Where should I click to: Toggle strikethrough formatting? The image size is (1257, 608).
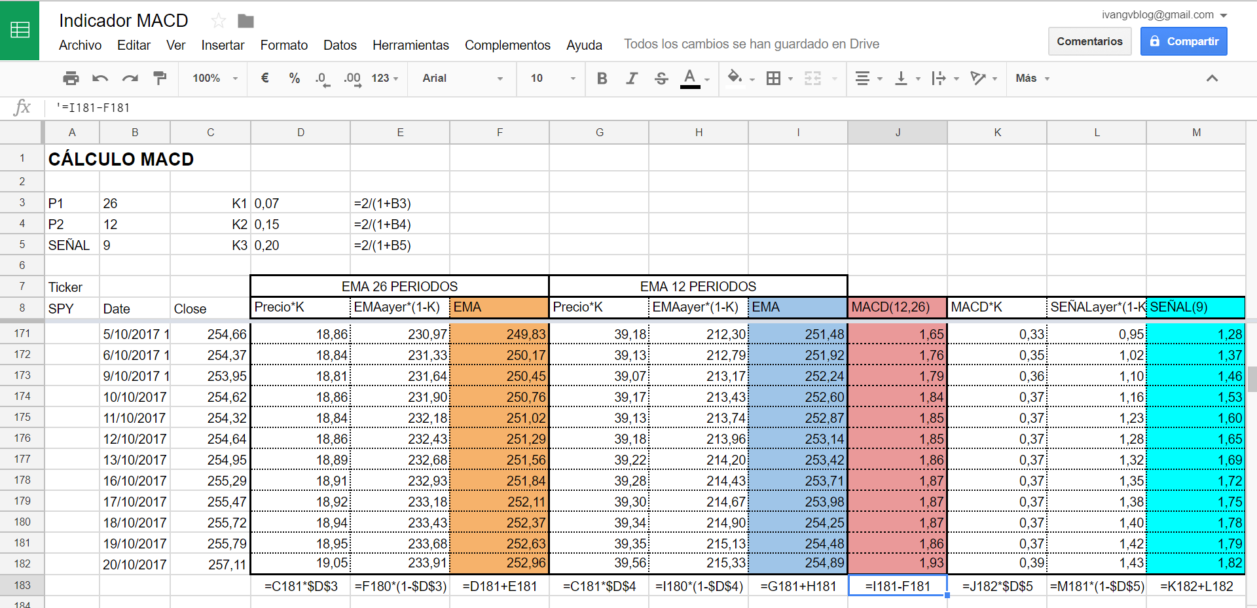click(661, 79)
